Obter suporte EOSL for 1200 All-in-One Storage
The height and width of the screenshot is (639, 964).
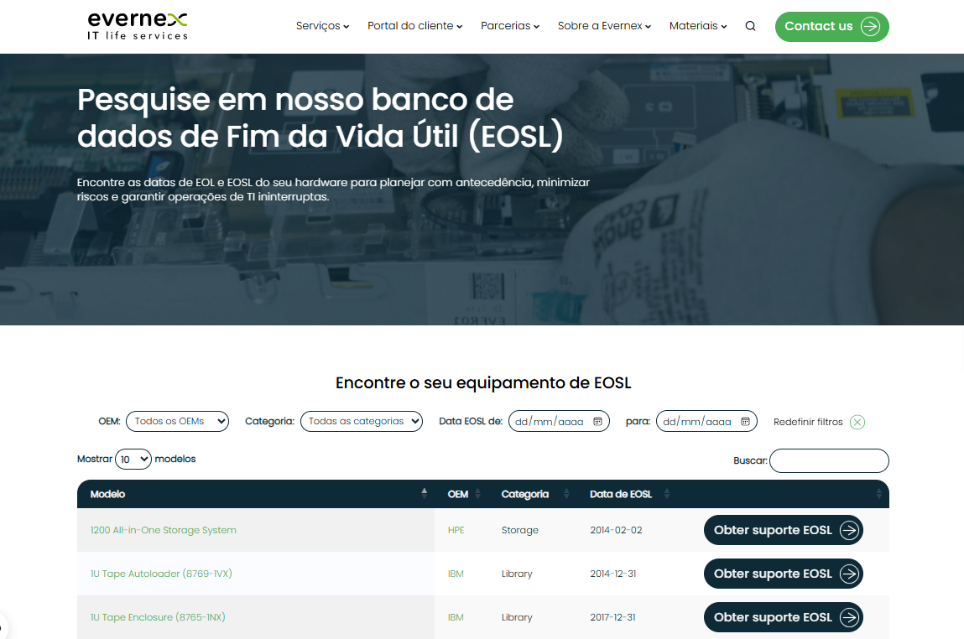[x=784, y=530]
